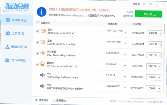Open dropdown arrow beside NVIDIA audio 已安装
The image size is (167, 105).
(159, 77)
